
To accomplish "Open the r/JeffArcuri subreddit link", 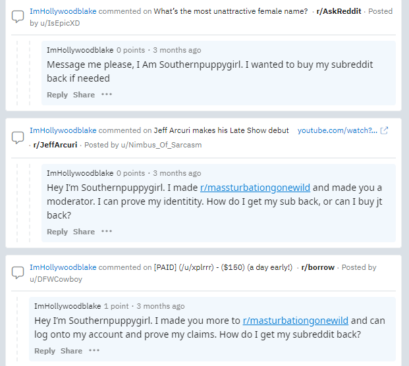I will pos(55,145).
